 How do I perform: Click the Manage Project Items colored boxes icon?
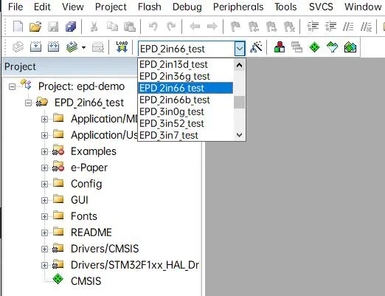pos(280,47)
